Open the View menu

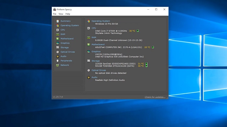tap(61, 14)
